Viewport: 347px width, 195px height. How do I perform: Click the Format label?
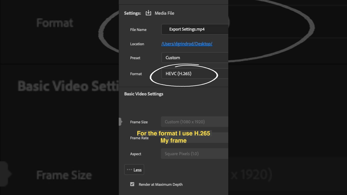(136, 74)
